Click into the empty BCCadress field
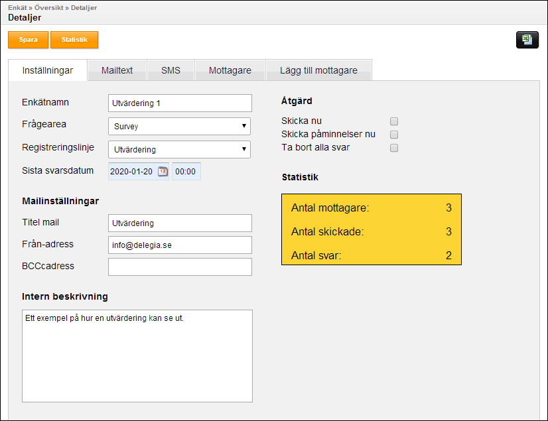The width and height of the screenshot is (548, 421). [x=180, y=267]
